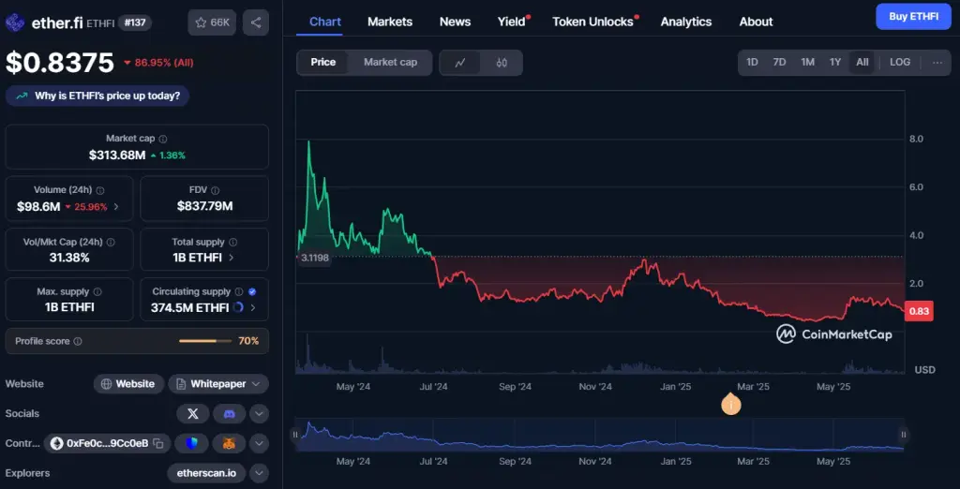Open the Token Unlocks tab
The height and width of the screenshot is (489, 960).
(x=592, y=22)
